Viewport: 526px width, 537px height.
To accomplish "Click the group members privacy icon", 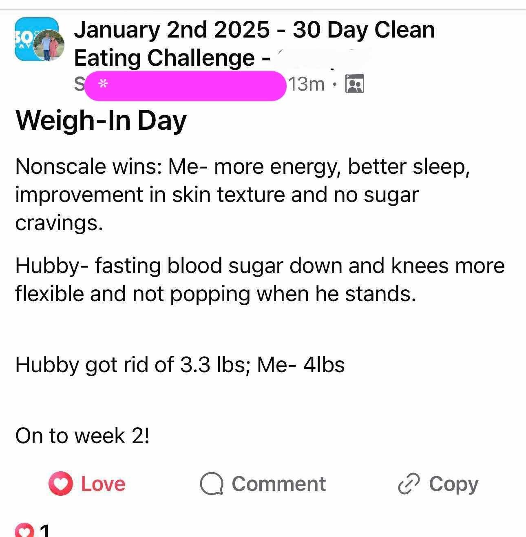I will (x=354, y=84).
